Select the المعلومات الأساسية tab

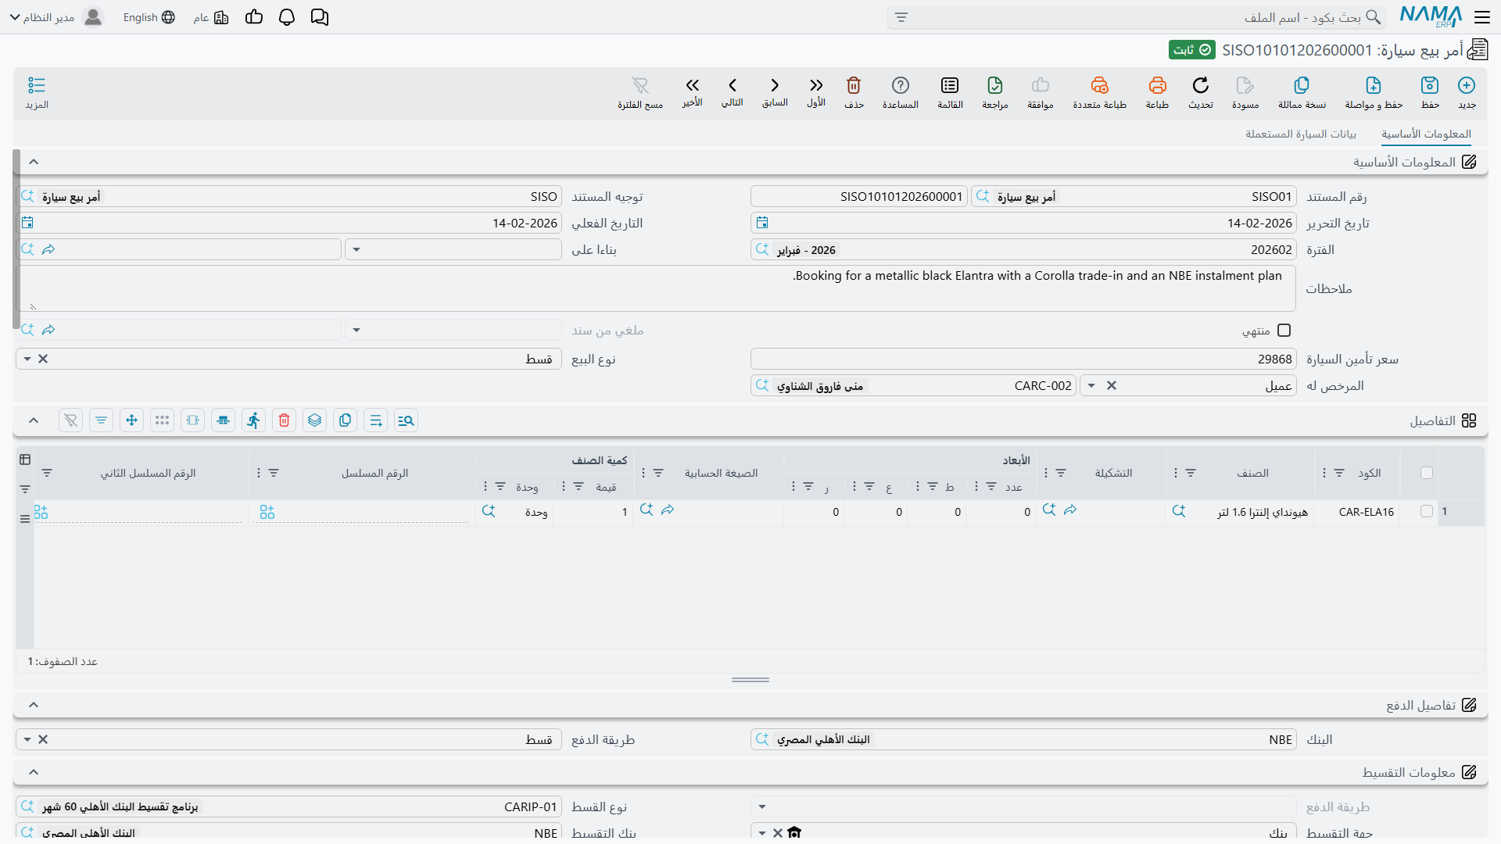tap(1426, 134)
